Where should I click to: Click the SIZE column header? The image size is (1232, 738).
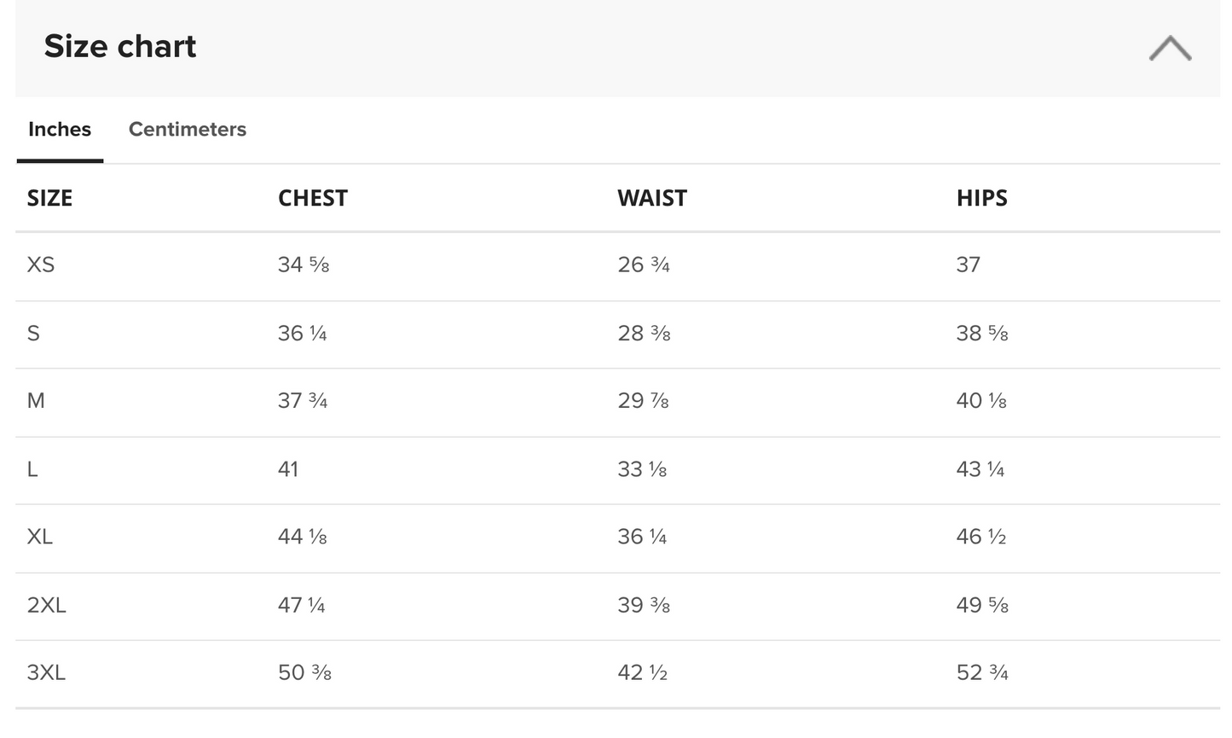click(x=49, y=198)
